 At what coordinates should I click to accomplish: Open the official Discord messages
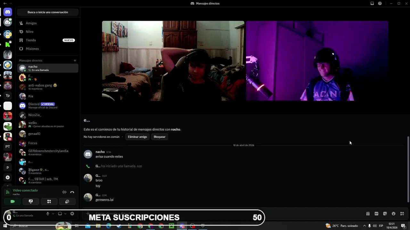48,105
